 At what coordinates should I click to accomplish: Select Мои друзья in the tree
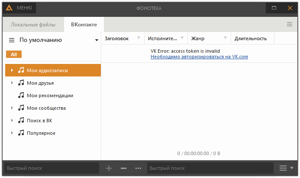53,83
